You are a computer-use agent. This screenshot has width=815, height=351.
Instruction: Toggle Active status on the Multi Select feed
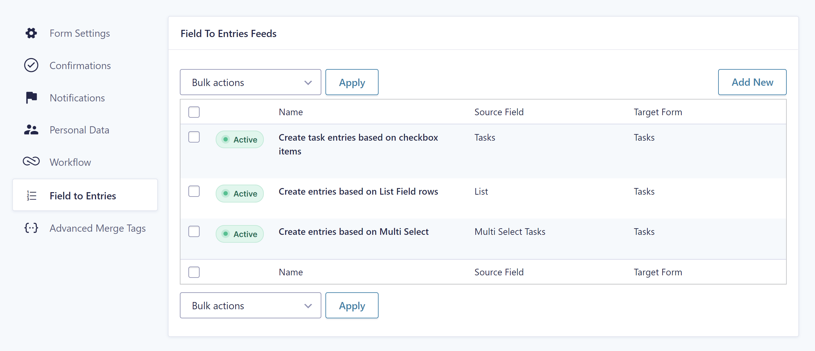(x=240, y=234)
